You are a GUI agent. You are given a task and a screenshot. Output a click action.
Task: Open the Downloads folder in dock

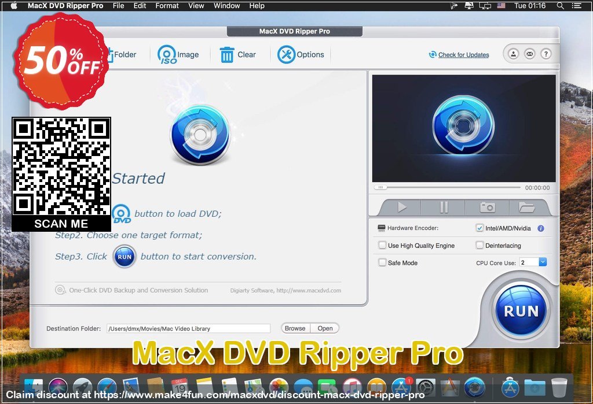[x=535, y=387]
